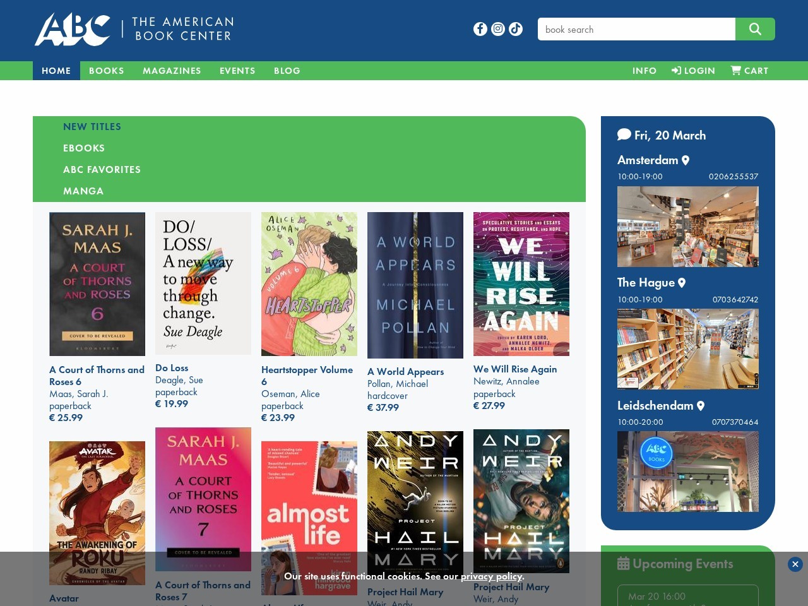This screenshot has width=808, height=606.
Task: Open the MAGAZINES navigation menu
Action: point(172,71)
